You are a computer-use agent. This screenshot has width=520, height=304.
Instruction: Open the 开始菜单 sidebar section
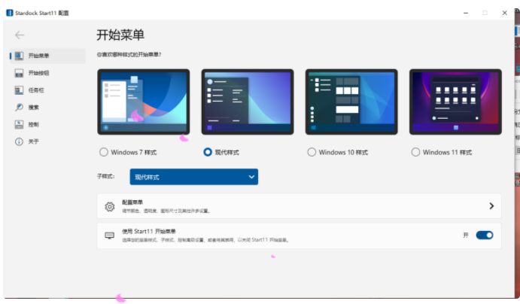47,56
